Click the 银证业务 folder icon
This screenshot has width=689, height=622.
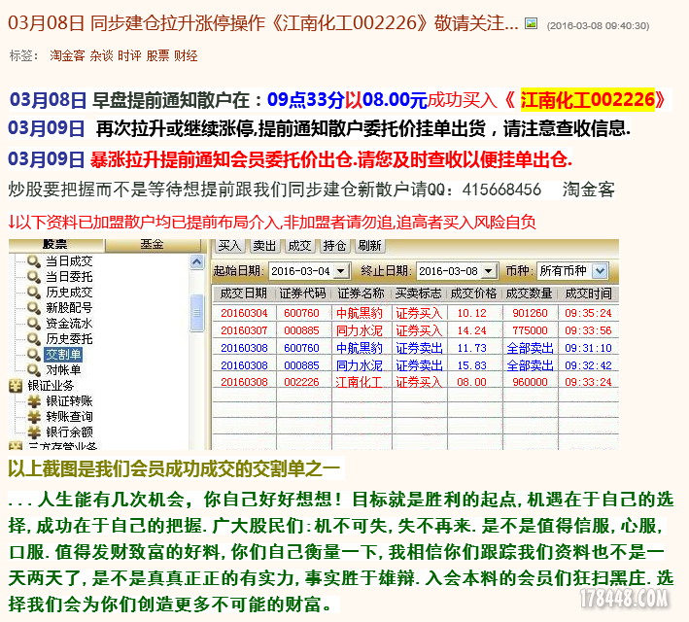tap(16, 386)
